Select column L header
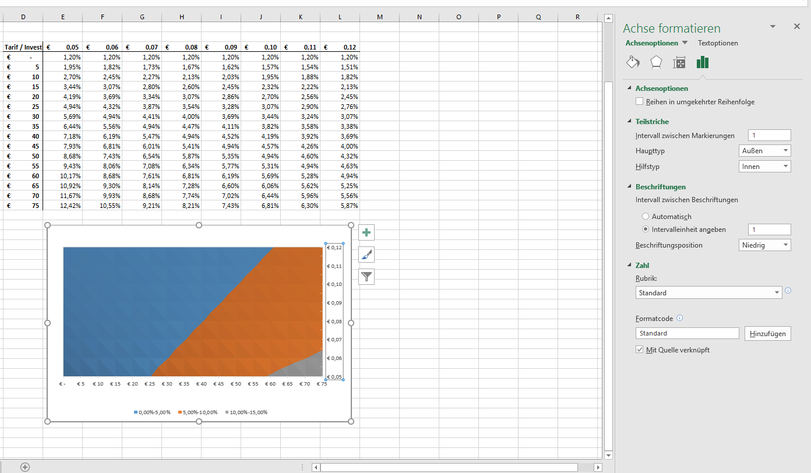 (x=340, y=17)
